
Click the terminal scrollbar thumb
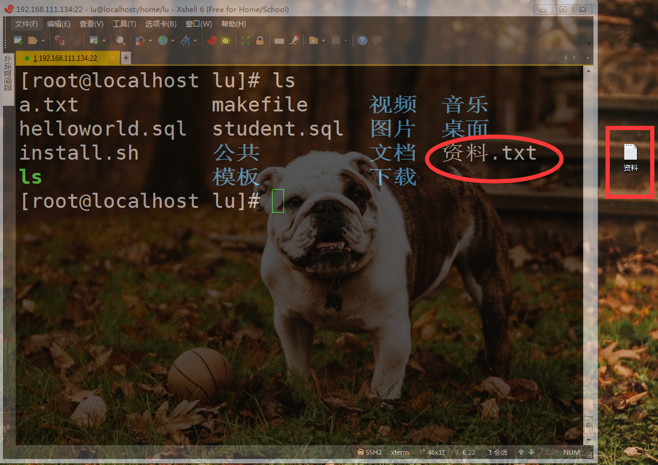point(588,425)
